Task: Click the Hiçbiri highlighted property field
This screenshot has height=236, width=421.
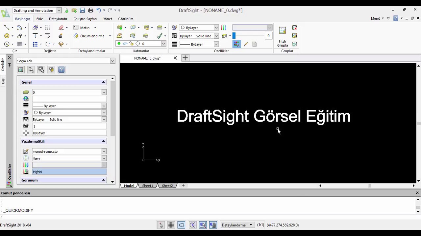Action: (x=69, y=172)
